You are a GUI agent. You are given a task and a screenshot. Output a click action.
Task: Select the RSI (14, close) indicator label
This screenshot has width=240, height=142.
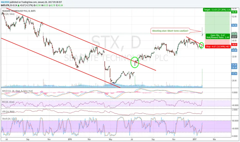8,102
